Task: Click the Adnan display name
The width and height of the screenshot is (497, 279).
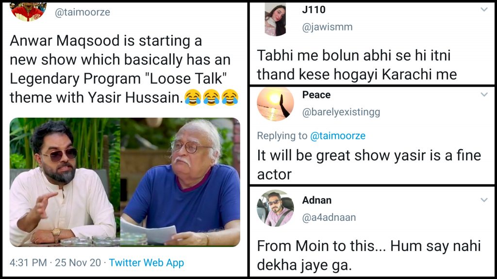Action: click(x=316, y=200)
